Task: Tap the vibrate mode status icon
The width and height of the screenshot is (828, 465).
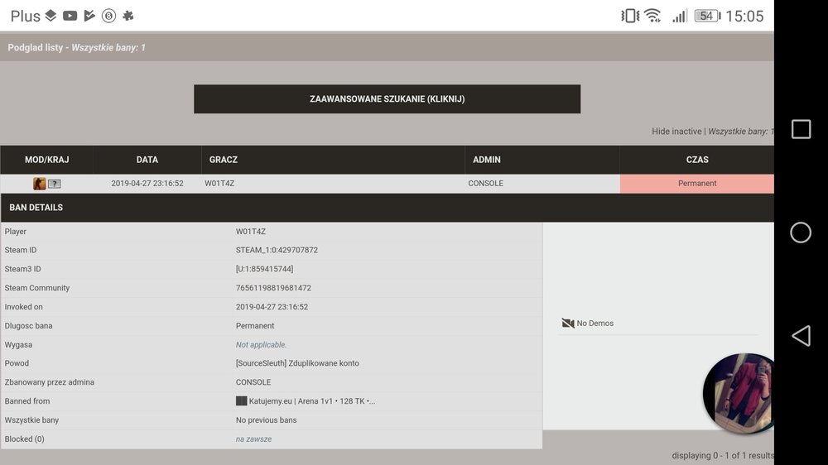Action: click(x=630, y=16)
